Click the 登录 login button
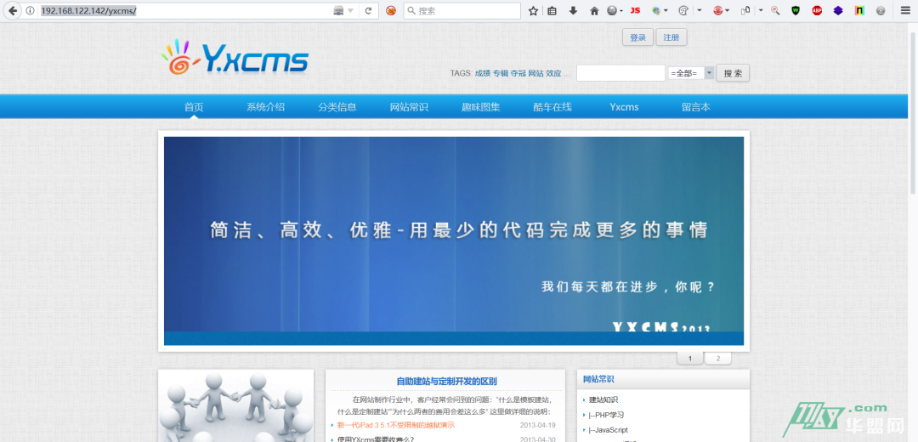This screenshot has width=918, height=442. pyautogui.click(x=637, y=37)
